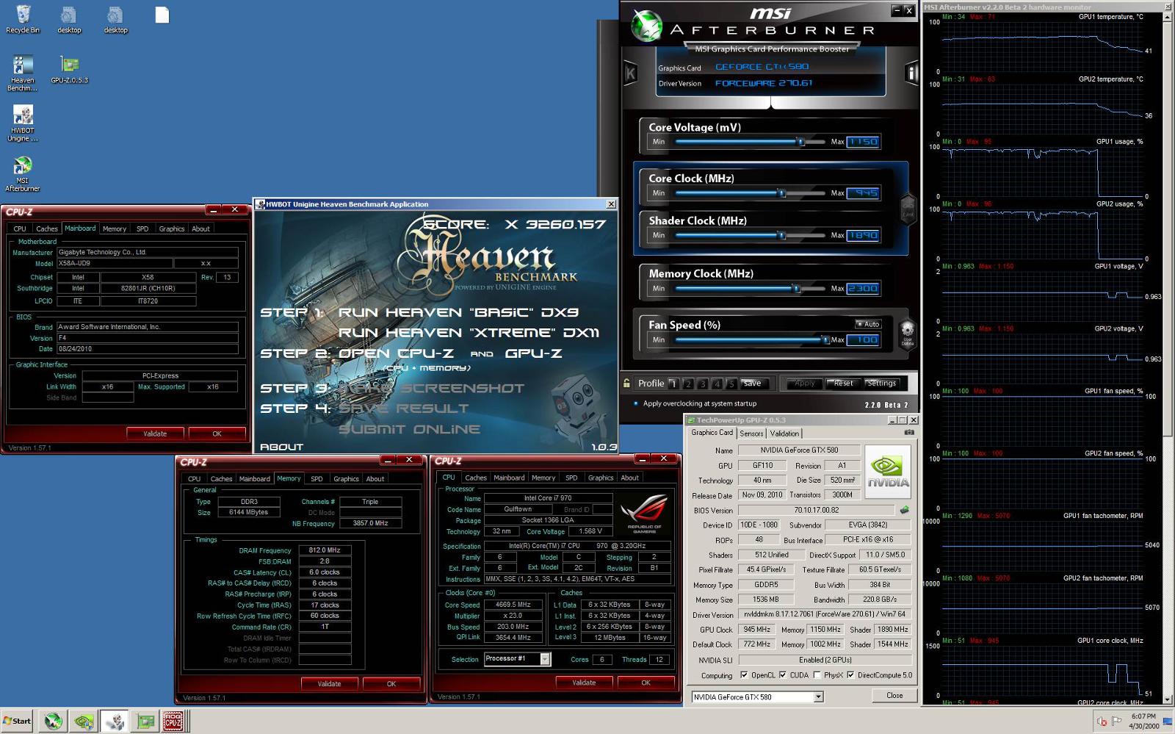Click the HWBOT Heaven taskbar icon
This screenshot has height=734, width=1175.
(x=115, y=722)
